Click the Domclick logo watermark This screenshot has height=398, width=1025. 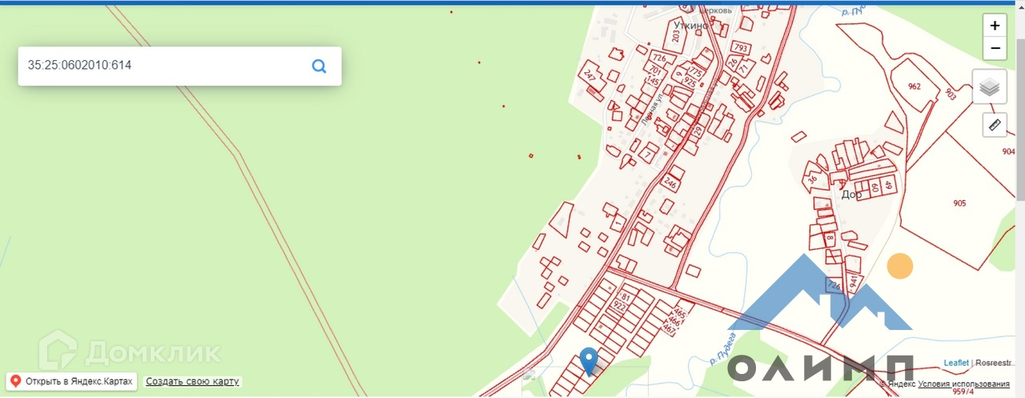(x=131, y=352)
